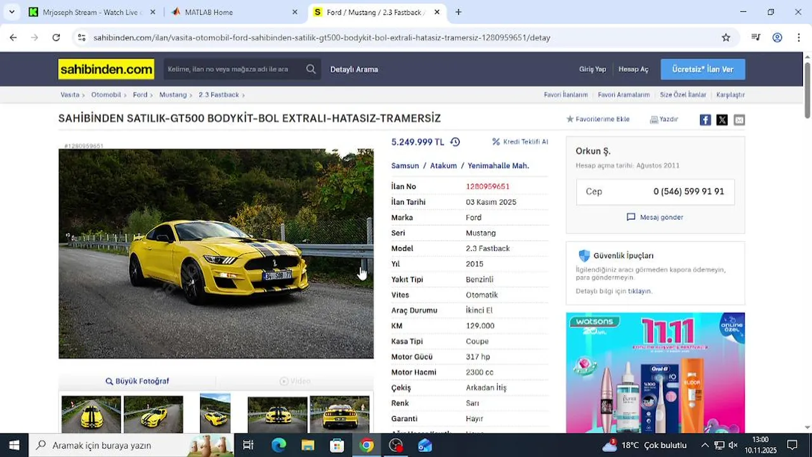Open Chrome tab search dropdown
The width and height of the screenshot is (812, 457).
[11, 12]
